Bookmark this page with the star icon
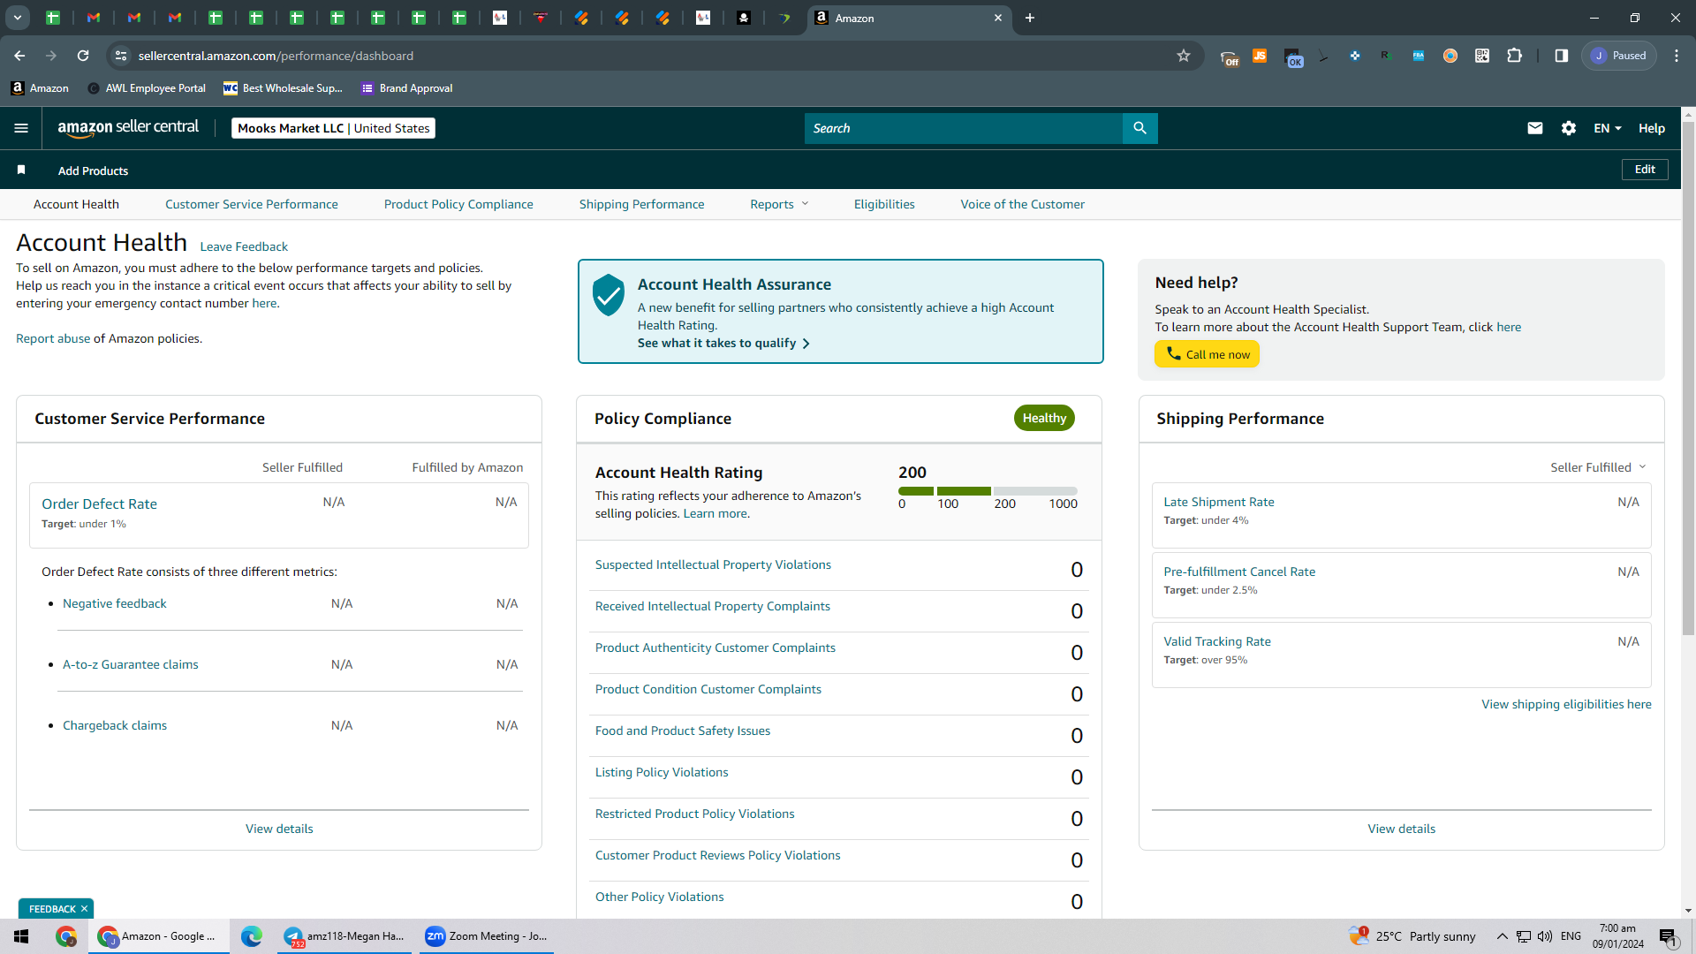The height and width of the screenshot is (954, 1696). pos(1184,56)
